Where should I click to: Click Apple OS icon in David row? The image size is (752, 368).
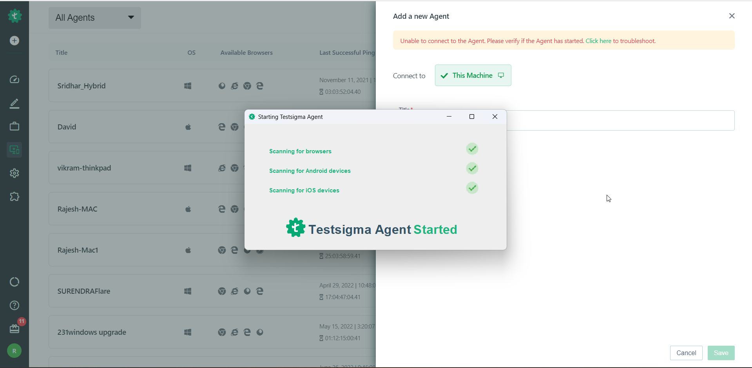click(188, 127)
